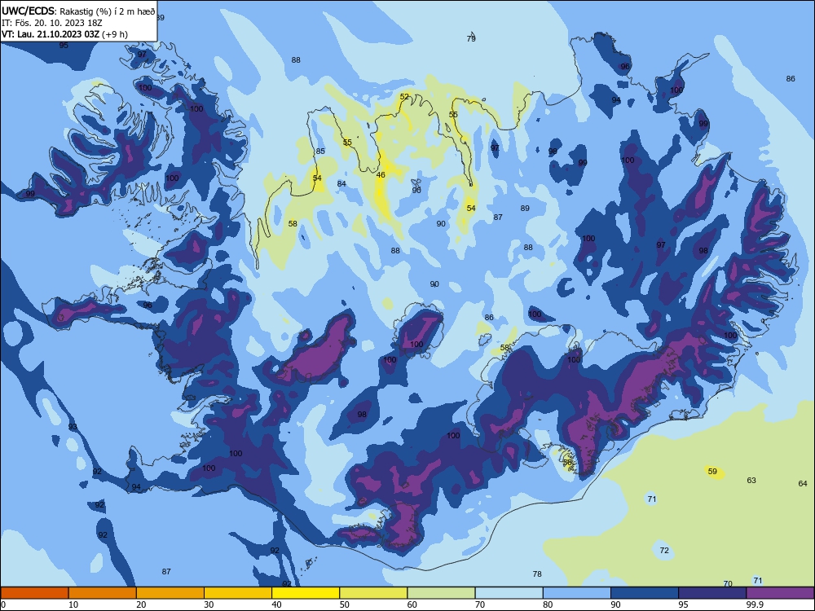Viewport: 815px width, 611px height.
Task: Click the humidity value 46 on the map
Action: [x=381, y=175]
